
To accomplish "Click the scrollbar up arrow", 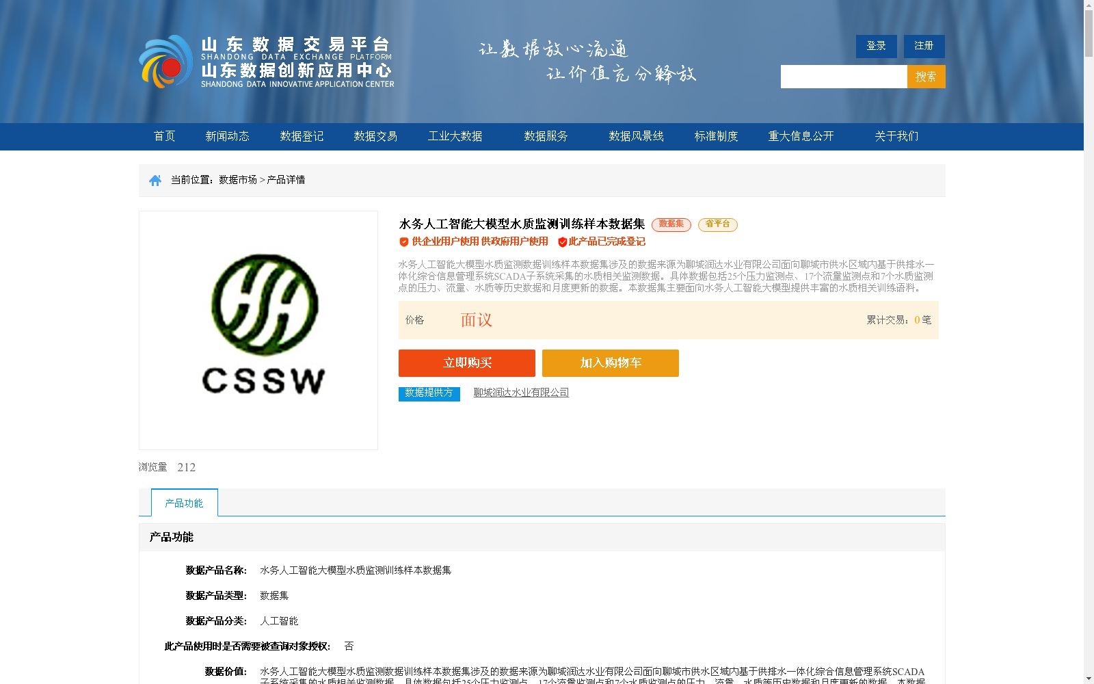I will 1089,5.
